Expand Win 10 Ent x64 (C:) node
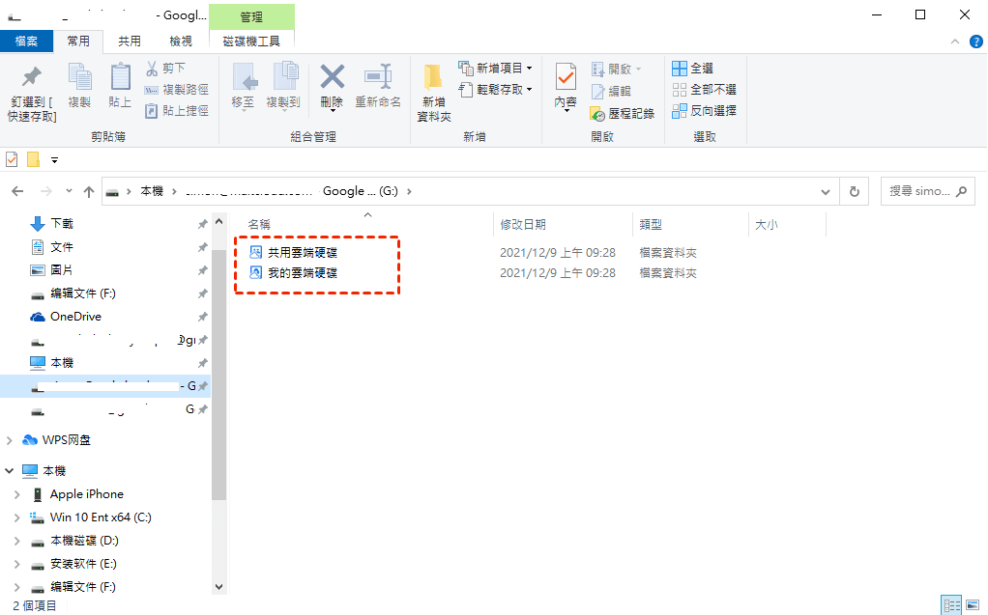The image size is (988, 615). [x=16, y=518]
